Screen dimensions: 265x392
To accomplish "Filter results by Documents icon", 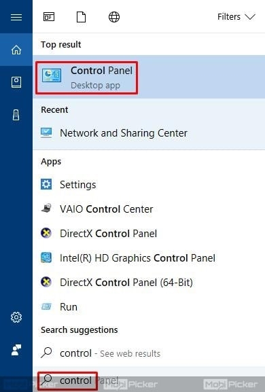I will 82,17.
